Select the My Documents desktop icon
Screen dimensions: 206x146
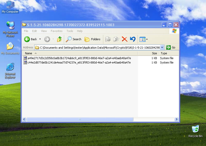click(x=10, y=48)
